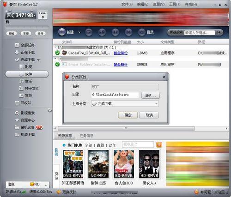Click the delete task X toolbar icon
This screenshot has height=197, width=231.
(128, 32)
